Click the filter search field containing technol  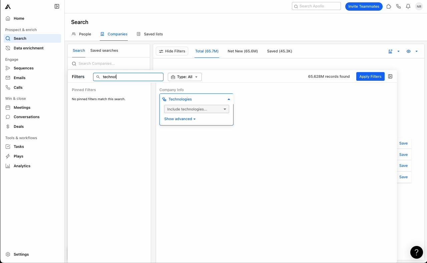click(128, 77)
